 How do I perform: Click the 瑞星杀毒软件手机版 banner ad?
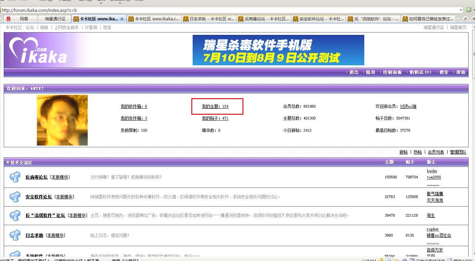point(278,50)
